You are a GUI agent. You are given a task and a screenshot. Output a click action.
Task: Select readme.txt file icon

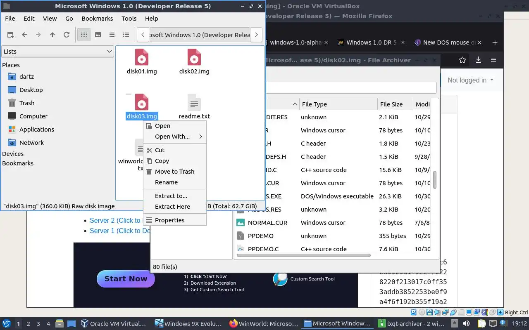click(194, 102)
